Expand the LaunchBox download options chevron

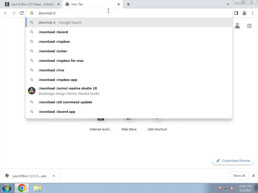click(x=53, y=176)
